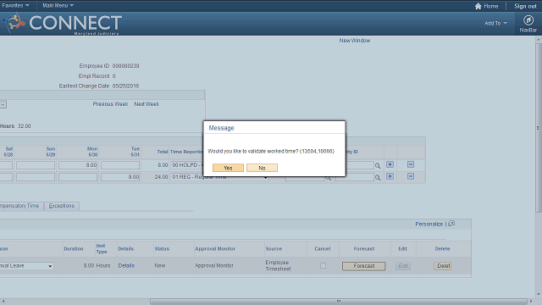
Task: Sort by the Approval Monitor column header
Action: click(215, 248)
